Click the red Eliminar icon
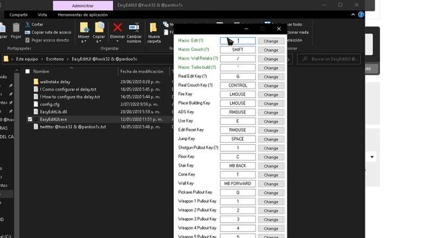 tap(118, 27)
